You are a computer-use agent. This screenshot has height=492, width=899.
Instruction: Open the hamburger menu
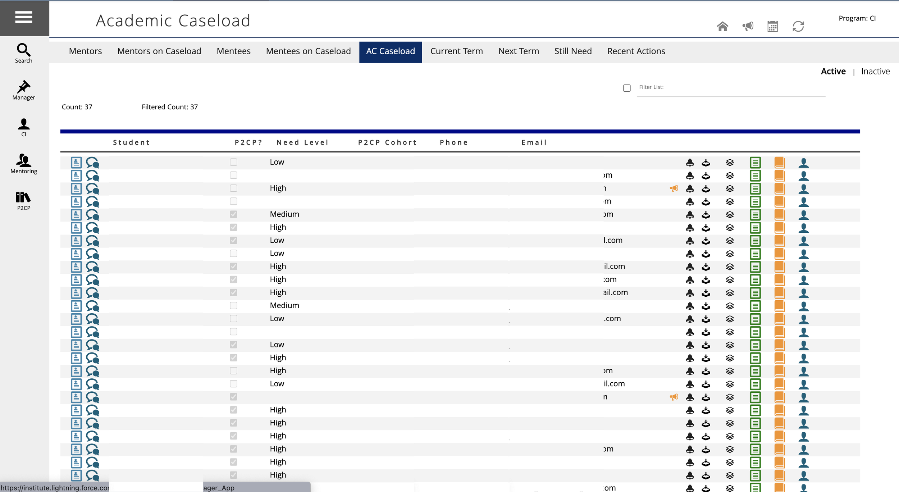pyautogui.click(x=24, y=17)
